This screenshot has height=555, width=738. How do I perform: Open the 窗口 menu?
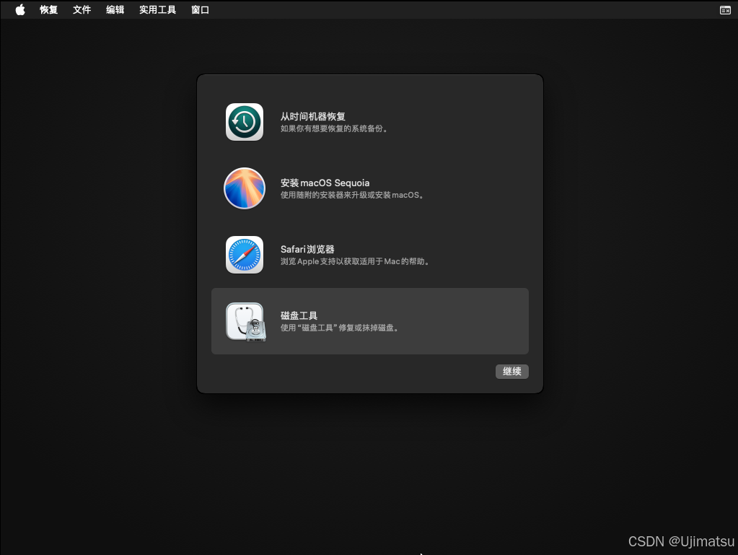click(200, 10)
